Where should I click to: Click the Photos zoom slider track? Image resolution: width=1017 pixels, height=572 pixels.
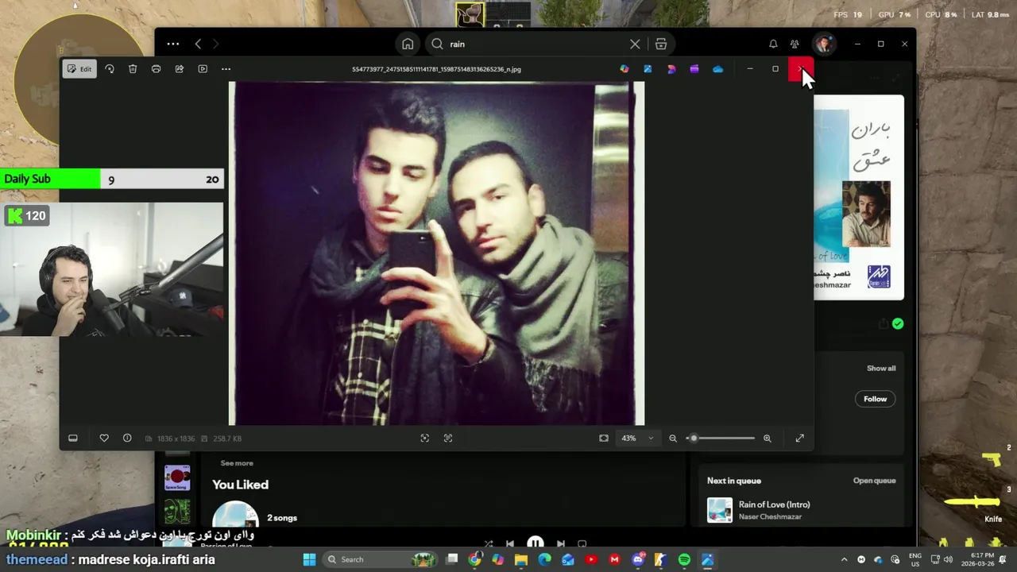pos(721,438)
